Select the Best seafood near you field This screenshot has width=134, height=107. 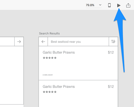(x=78, y=42)
